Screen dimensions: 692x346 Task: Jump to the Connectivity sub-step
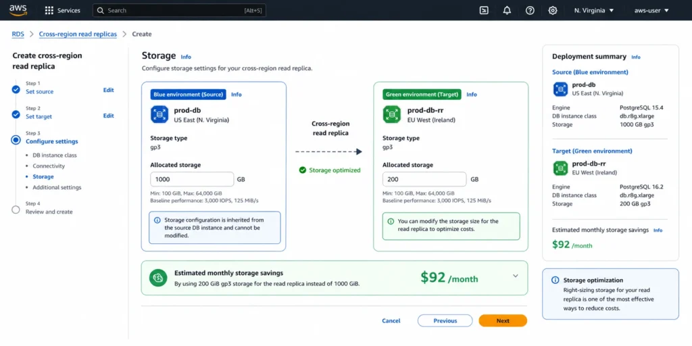coord(49,166)
